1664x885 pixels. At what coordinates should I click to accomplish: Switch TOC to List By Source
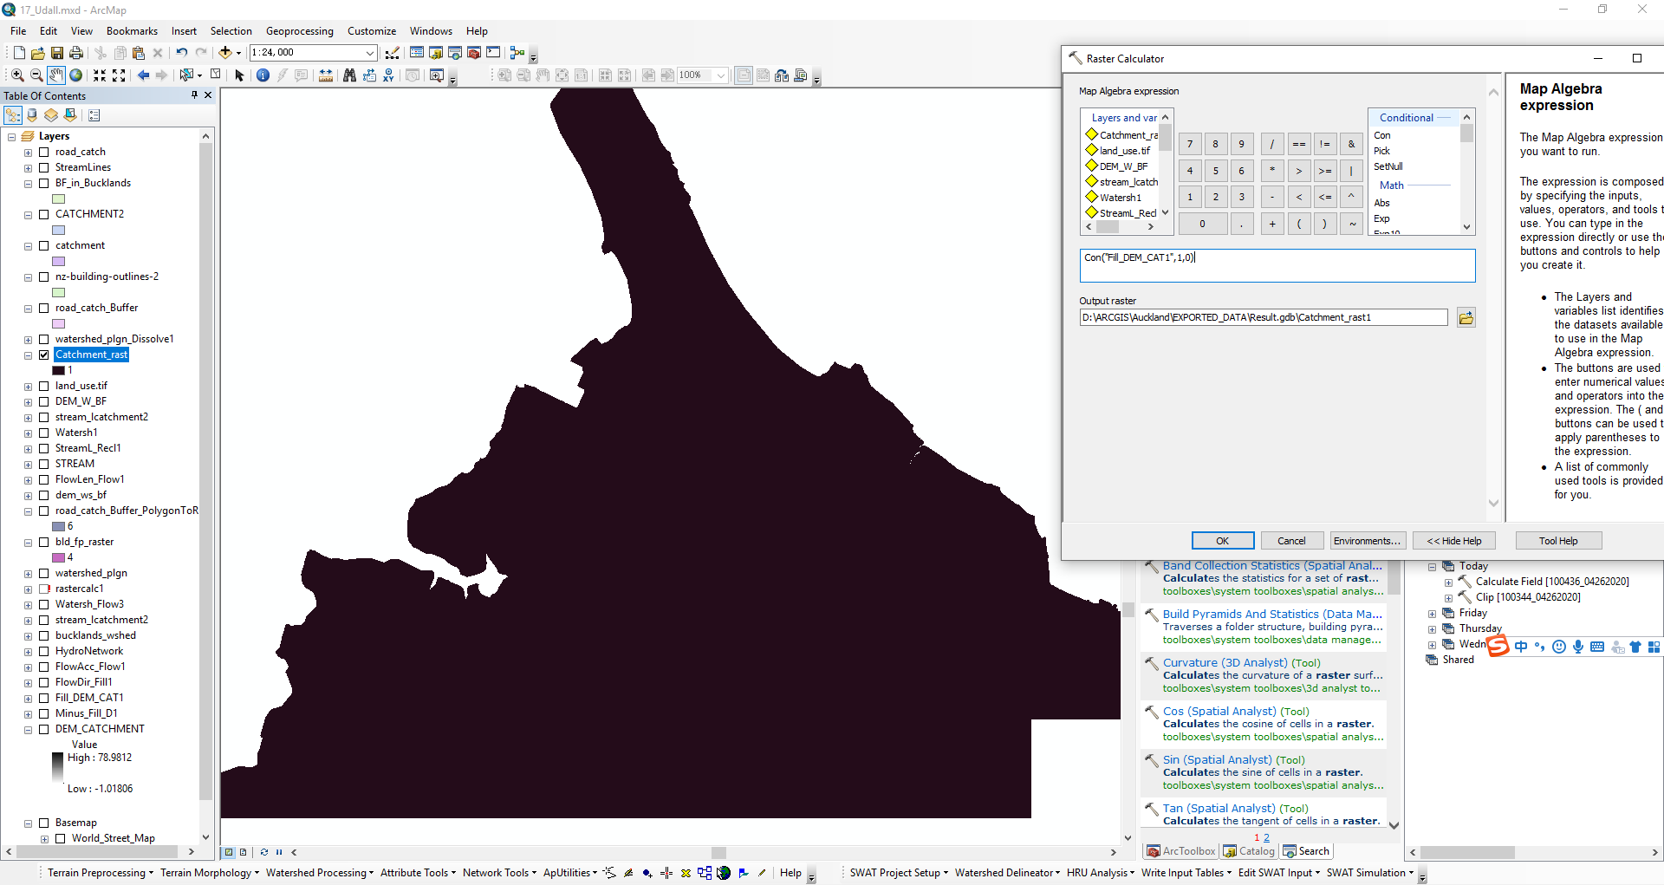(x=32, y=114)
